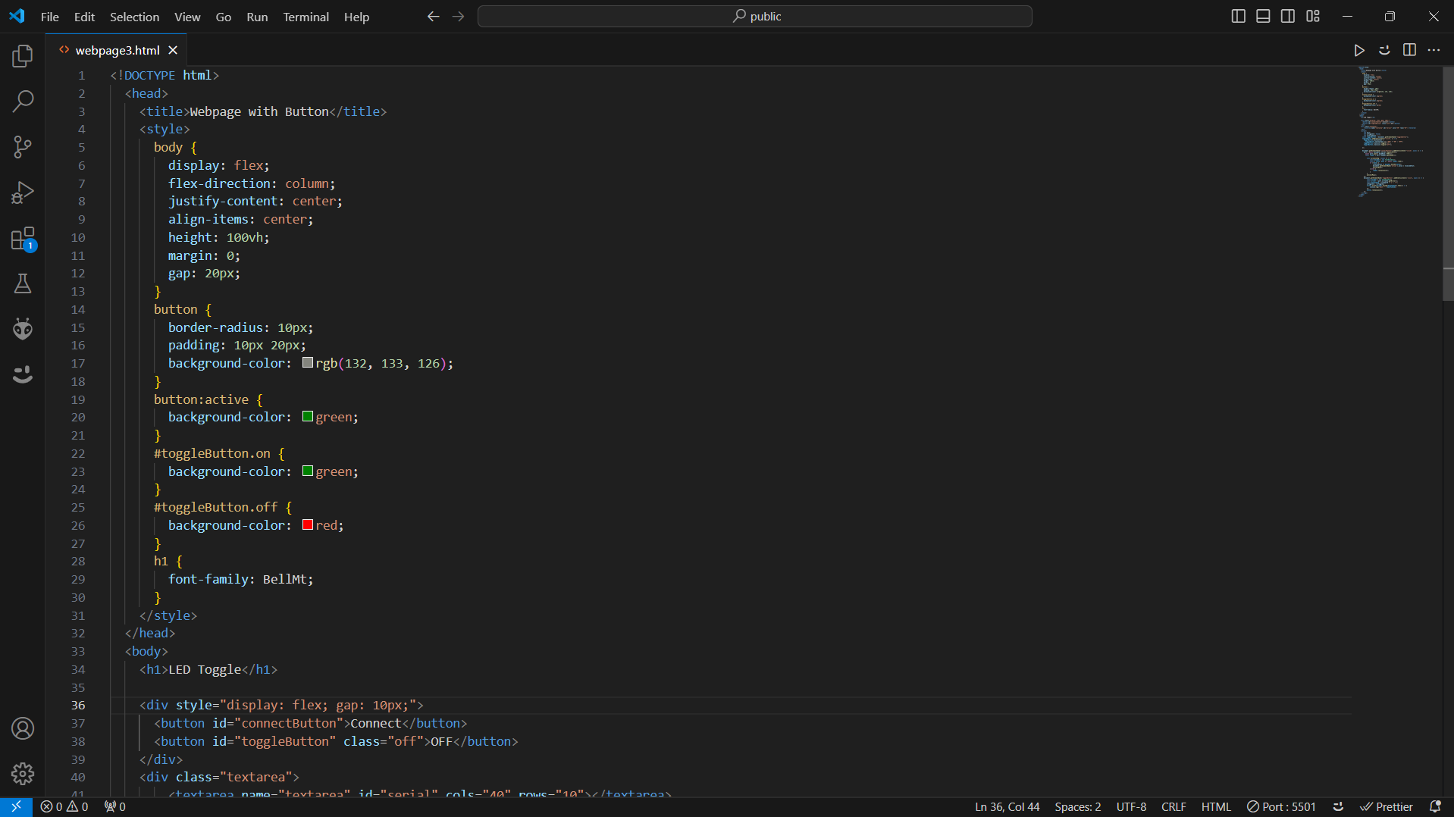Open the smiley face extension view
This screenshot has width=1454, height=817.
(23, 374)
